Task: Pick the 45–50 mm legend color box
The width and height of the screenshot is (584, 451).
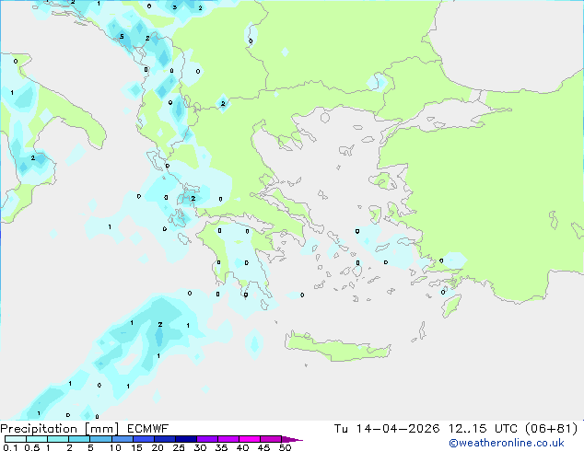Action: coord(271,439)
